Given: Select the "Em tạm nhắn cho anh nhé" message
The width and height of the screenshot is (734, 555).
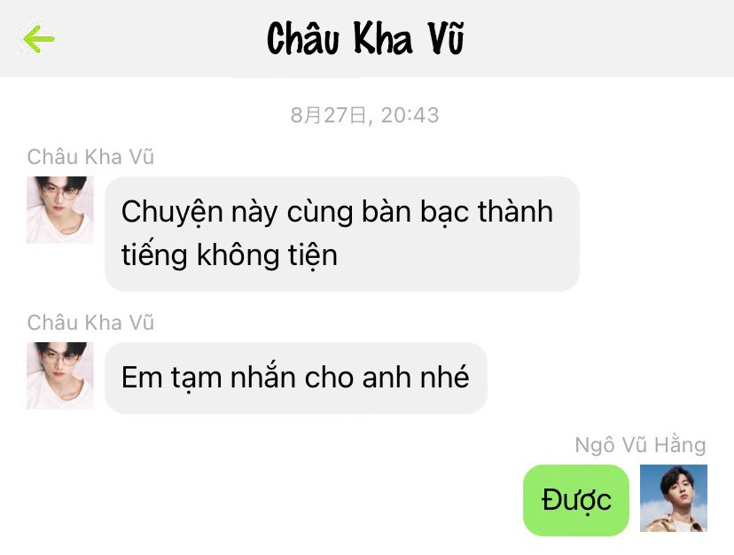Looking at the screenshot, I should tap(296, 378).
